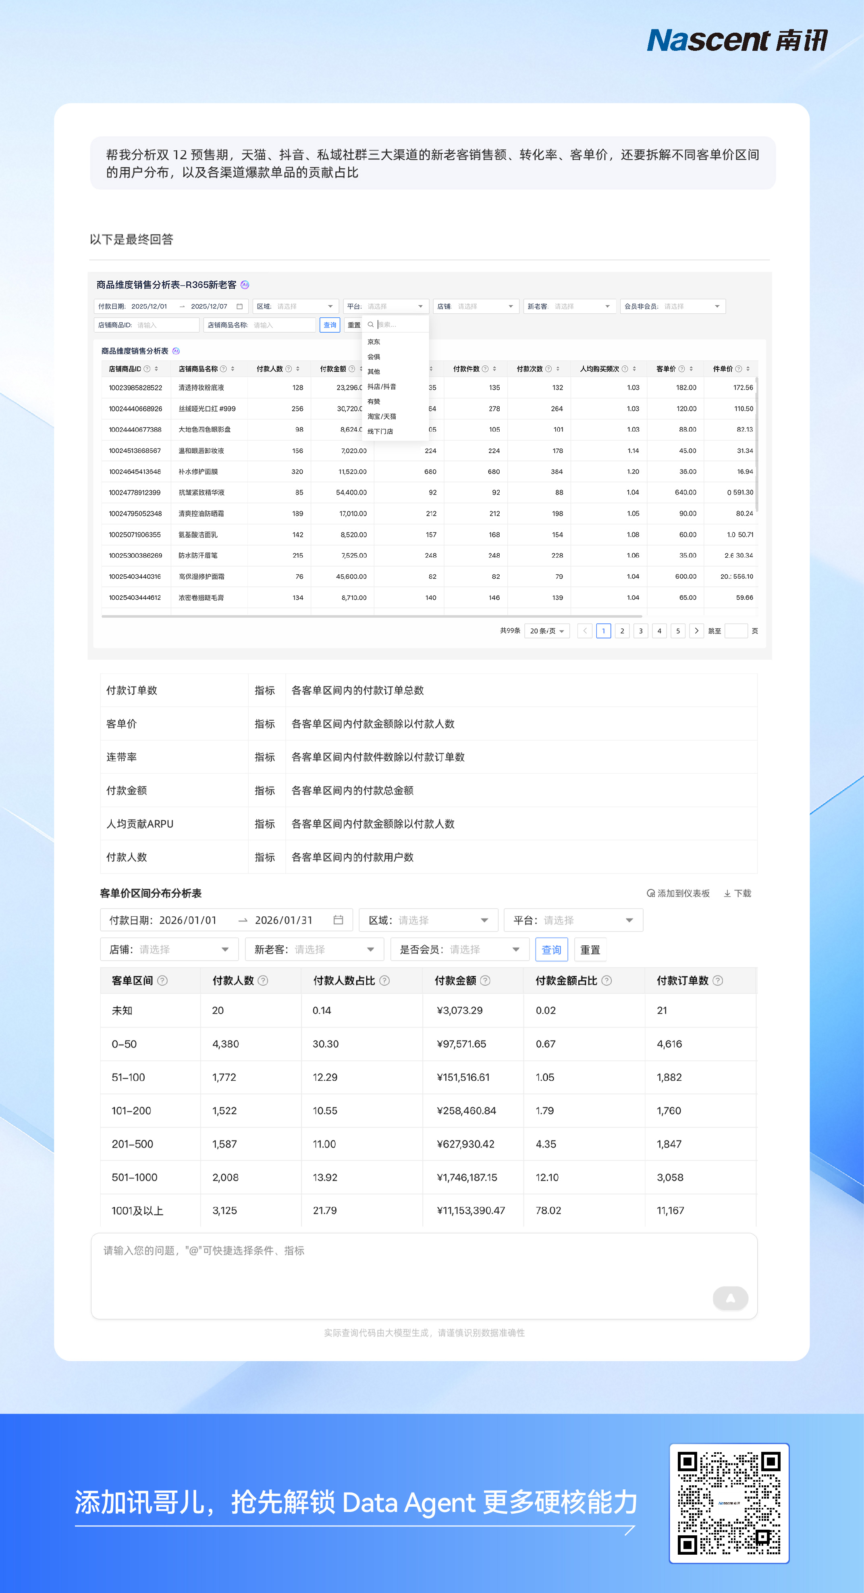Open the top calendar icon for 付款日期

tap(240, 306)
